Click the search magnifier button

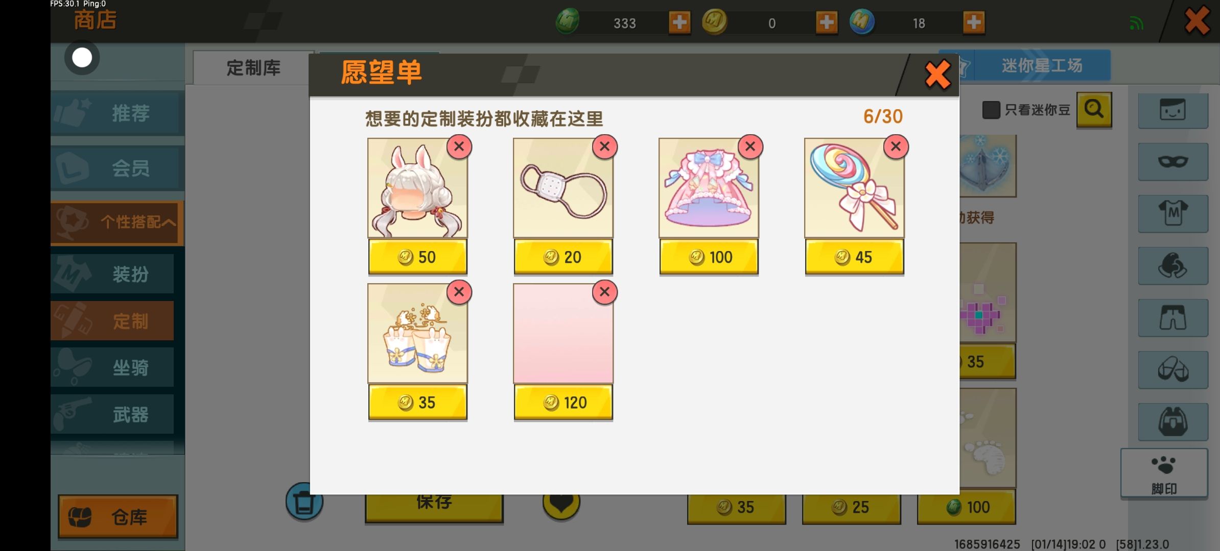point(1094,109)
